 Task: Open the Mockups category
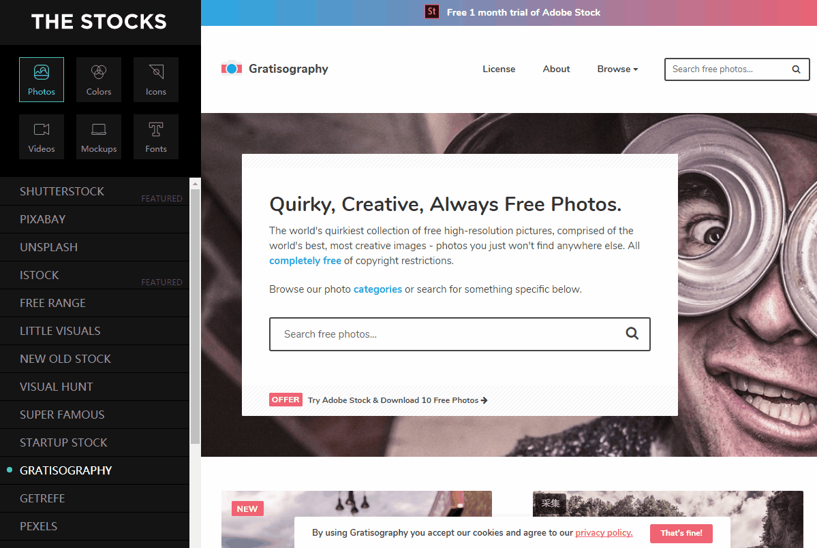click(99, 137)
